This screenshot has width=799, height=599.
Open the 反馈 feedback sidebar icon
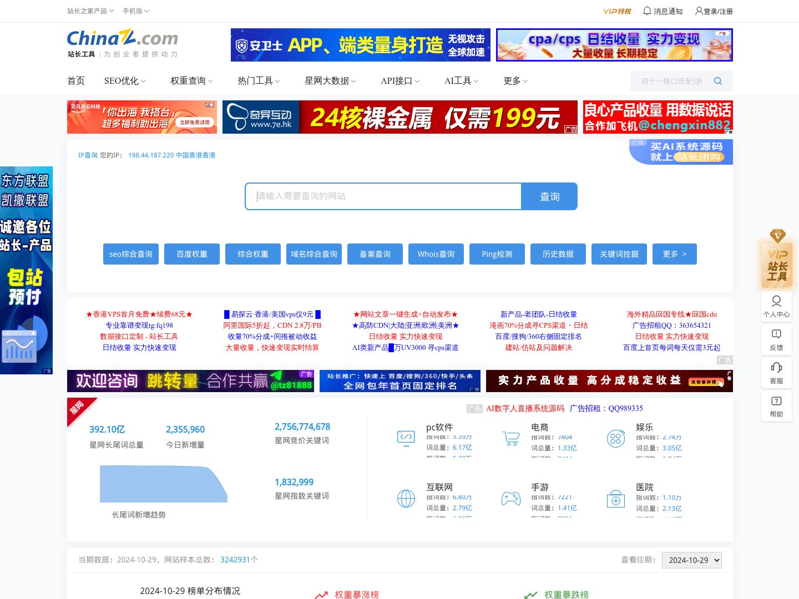coord(776,339)
